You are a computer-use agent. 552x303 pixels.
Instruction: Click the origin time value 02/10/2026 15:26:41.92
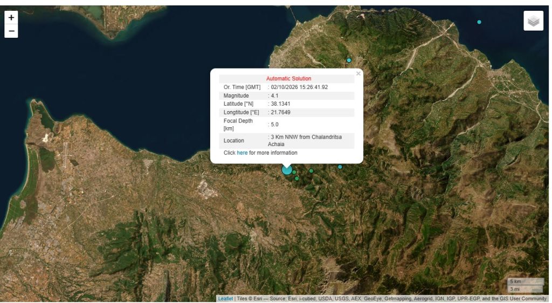pyautogui.click(x=299, y=87)
